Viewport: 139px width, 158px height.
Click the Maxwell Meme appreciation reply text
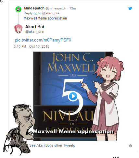coord(45,18)
